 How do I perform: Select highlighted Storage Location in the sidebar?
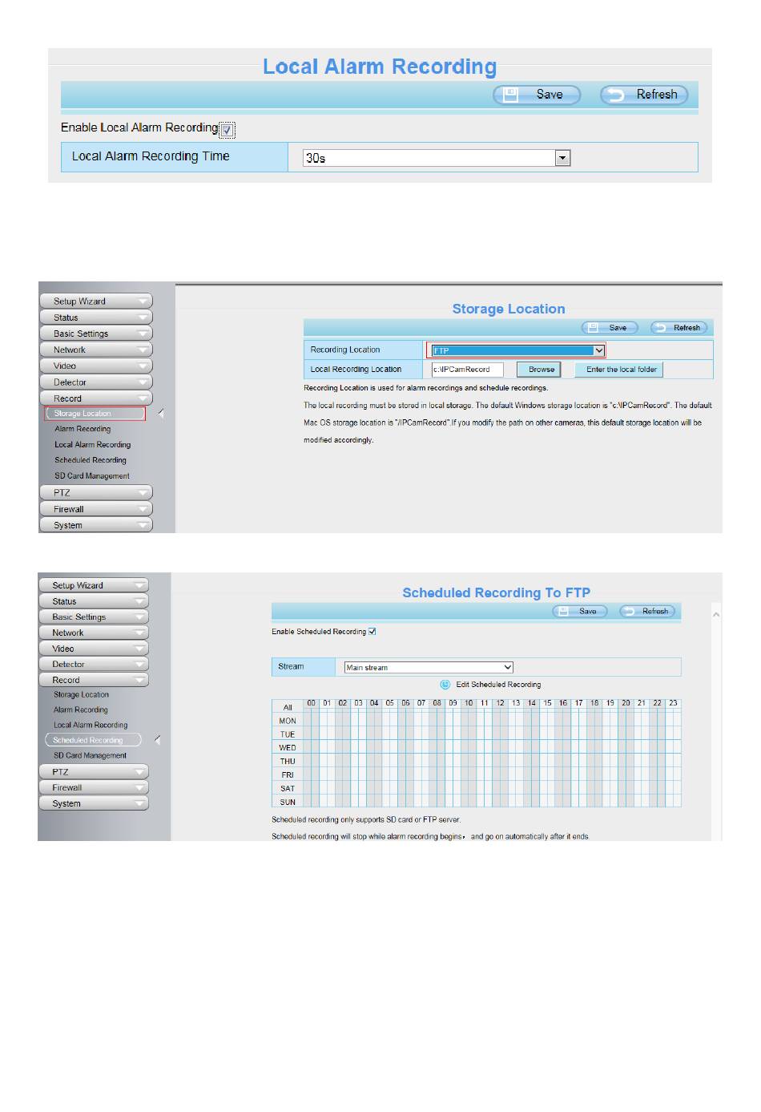tap(95, 414)
